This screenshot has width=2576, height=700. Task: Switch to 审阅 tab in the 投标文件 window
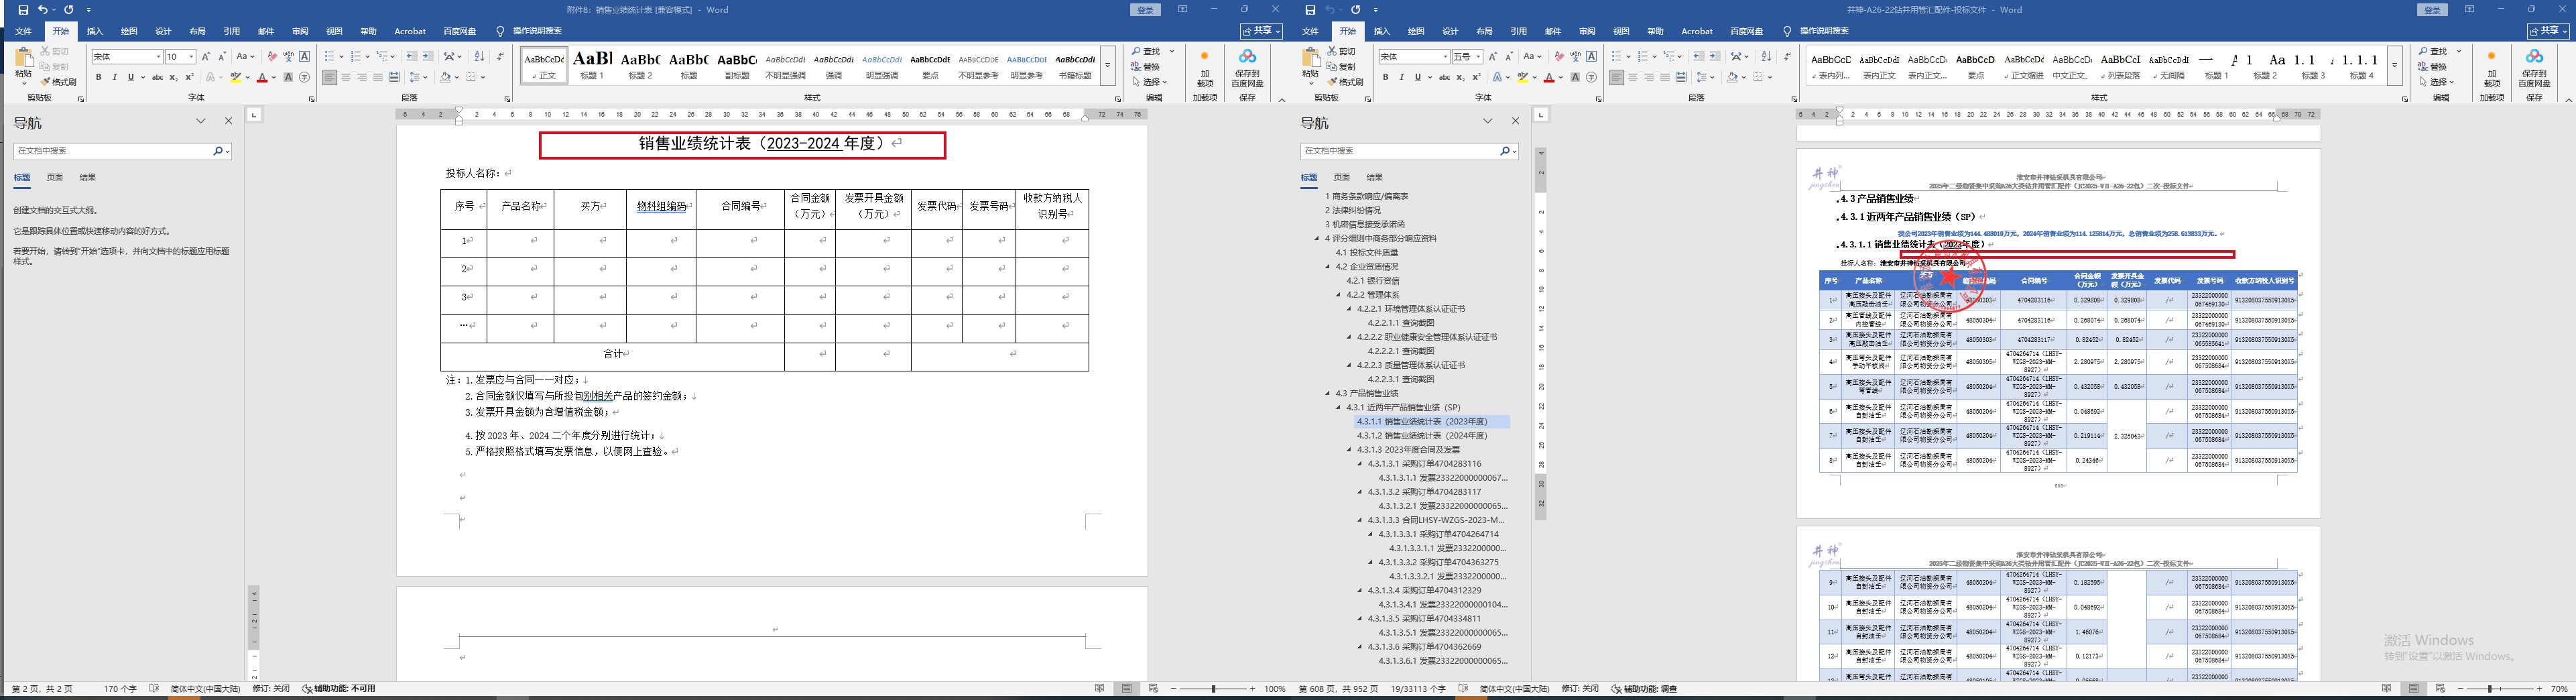point(1587,31)
